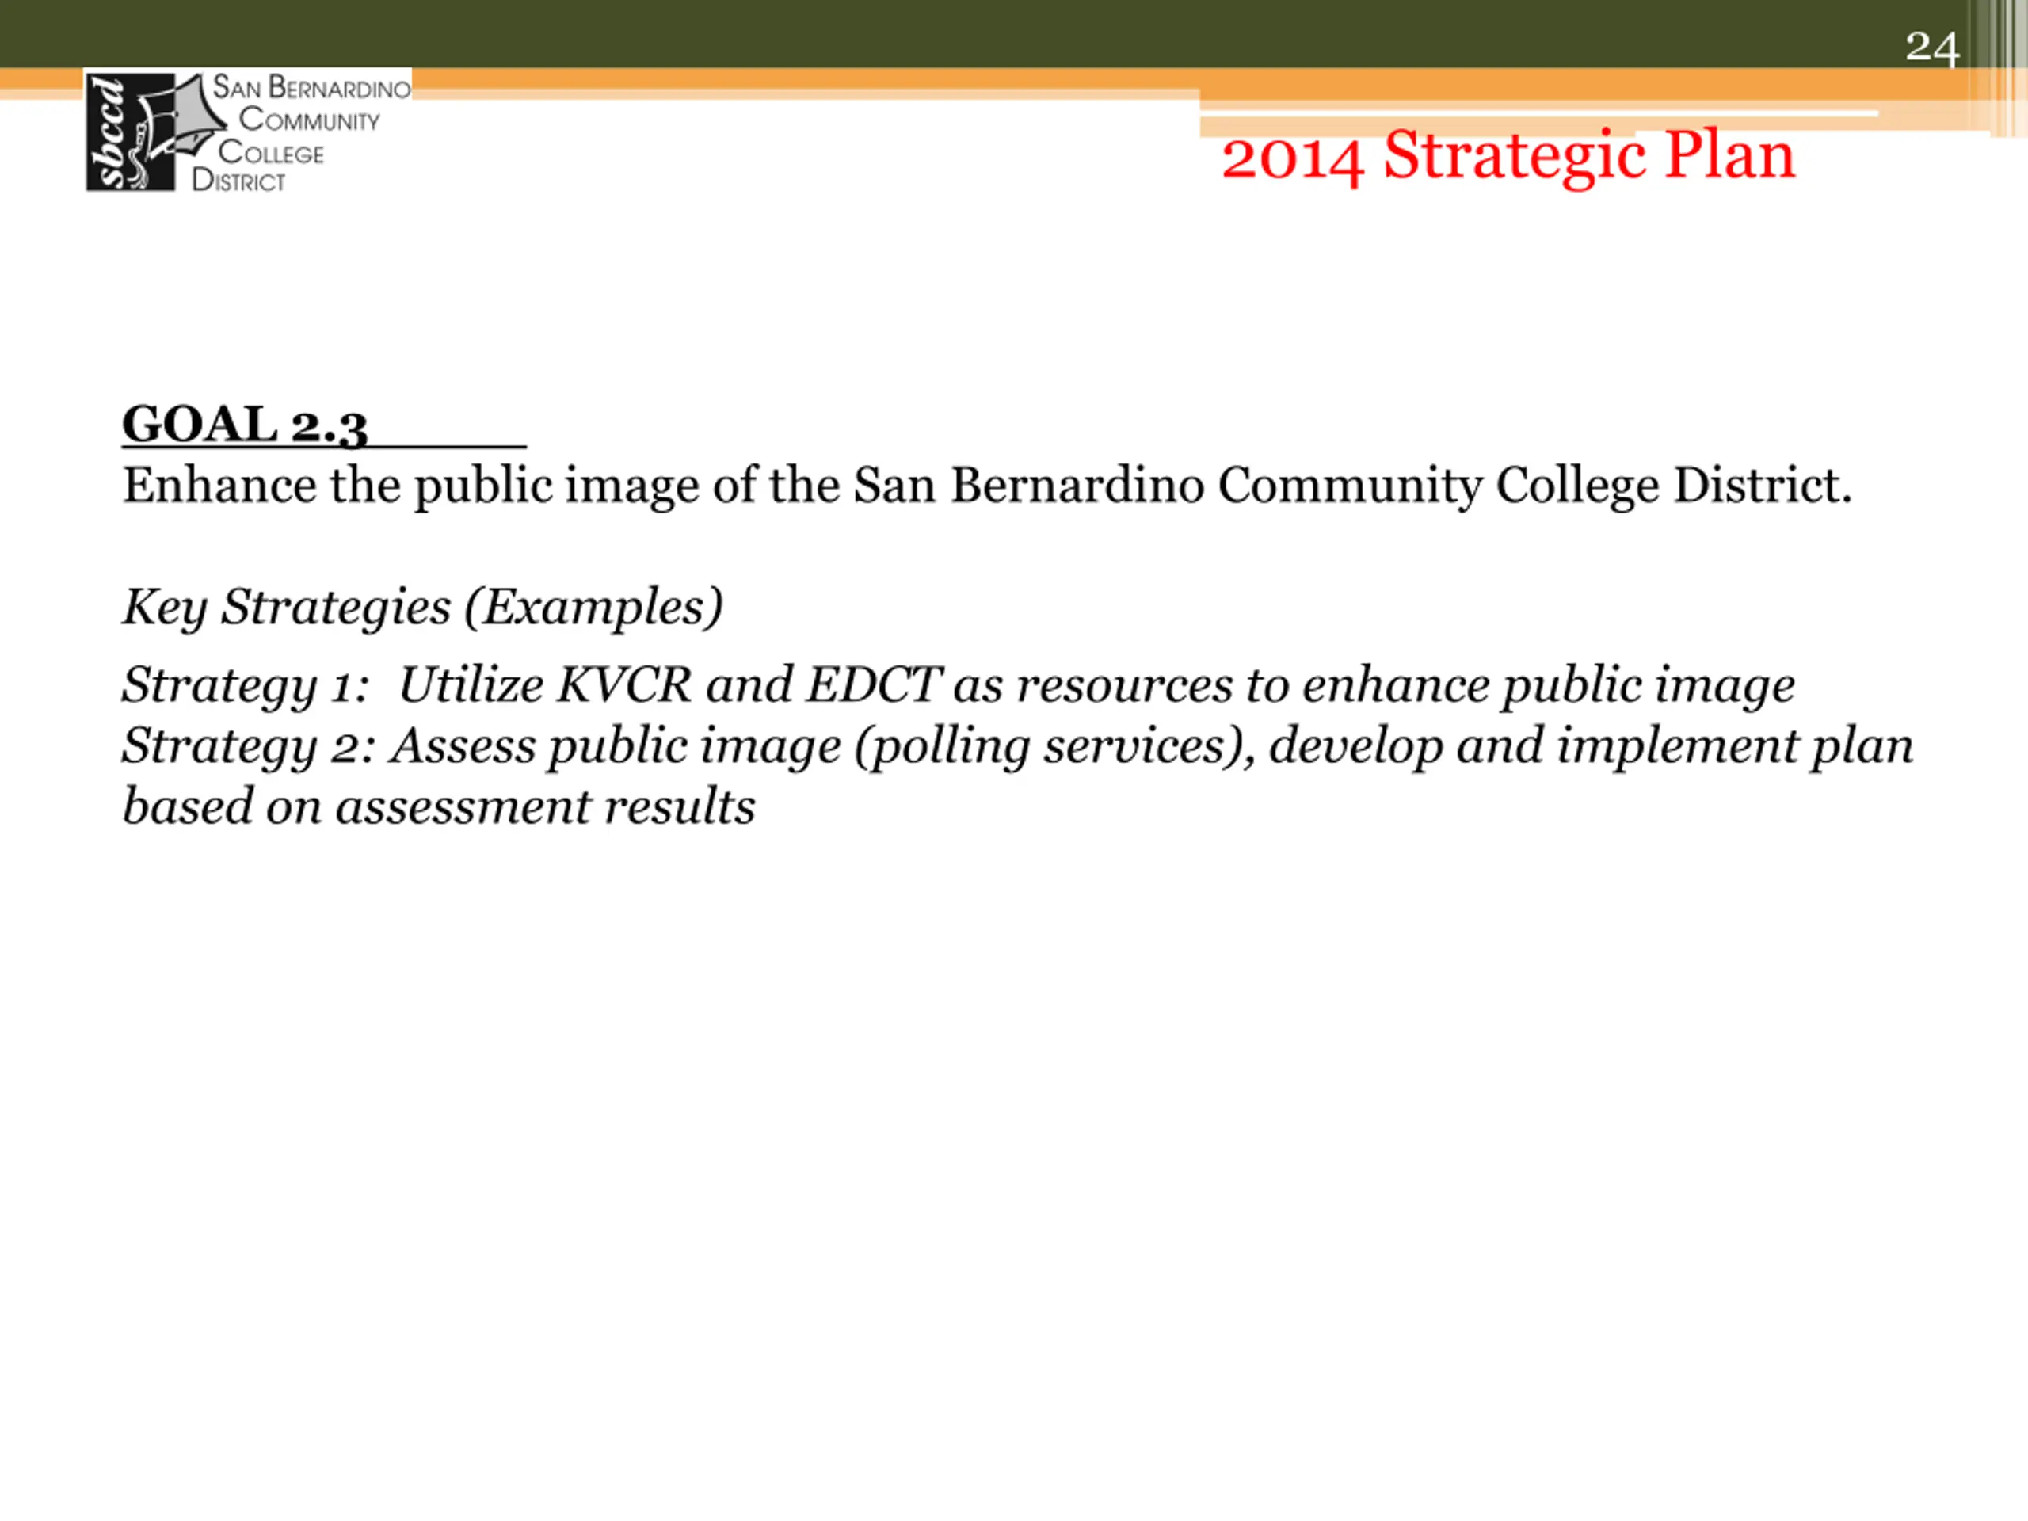This screenshot has height=1521, width=2028.
Task: Select 'Key Strategies (Examples)' text
Action: 423,608
